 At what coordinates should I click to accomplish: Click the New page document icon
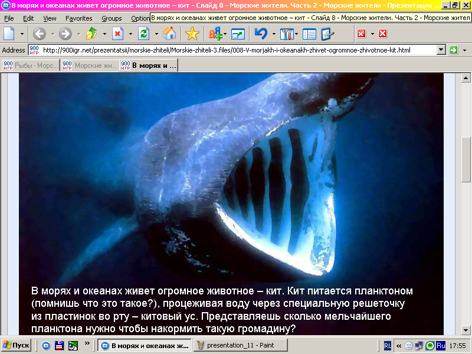click(10, 34)
